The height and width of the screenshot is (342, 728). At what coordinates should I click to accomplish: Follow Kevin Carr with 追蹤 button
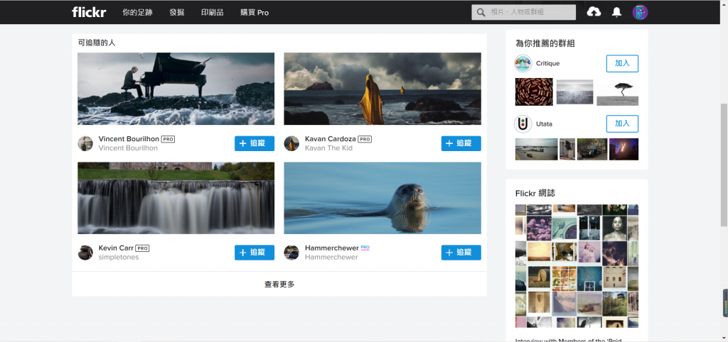pos(255,253)
